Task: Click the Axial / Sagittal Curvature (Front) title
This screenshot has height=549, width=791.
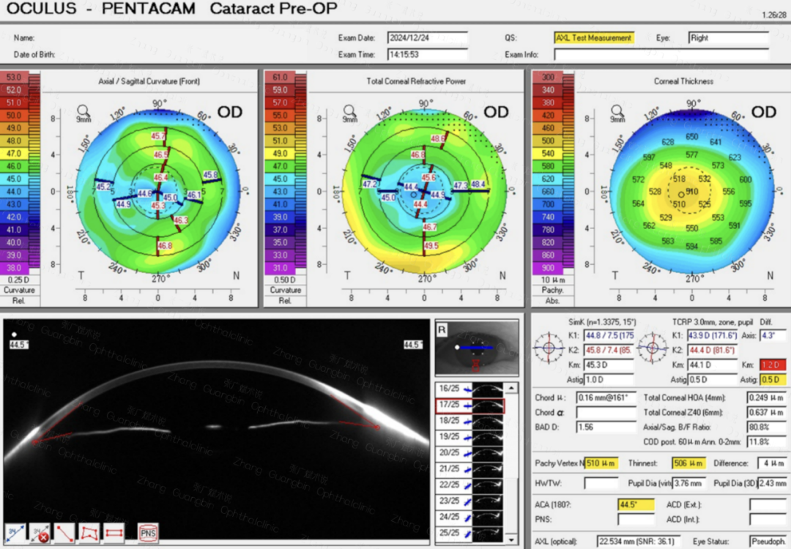Action: coord(149,81)
